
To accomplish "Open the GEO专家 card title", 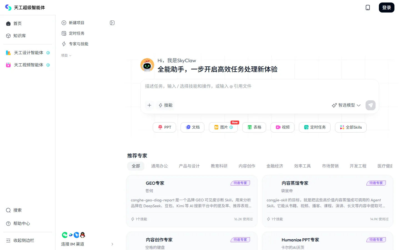I will [x=155, y=183].
